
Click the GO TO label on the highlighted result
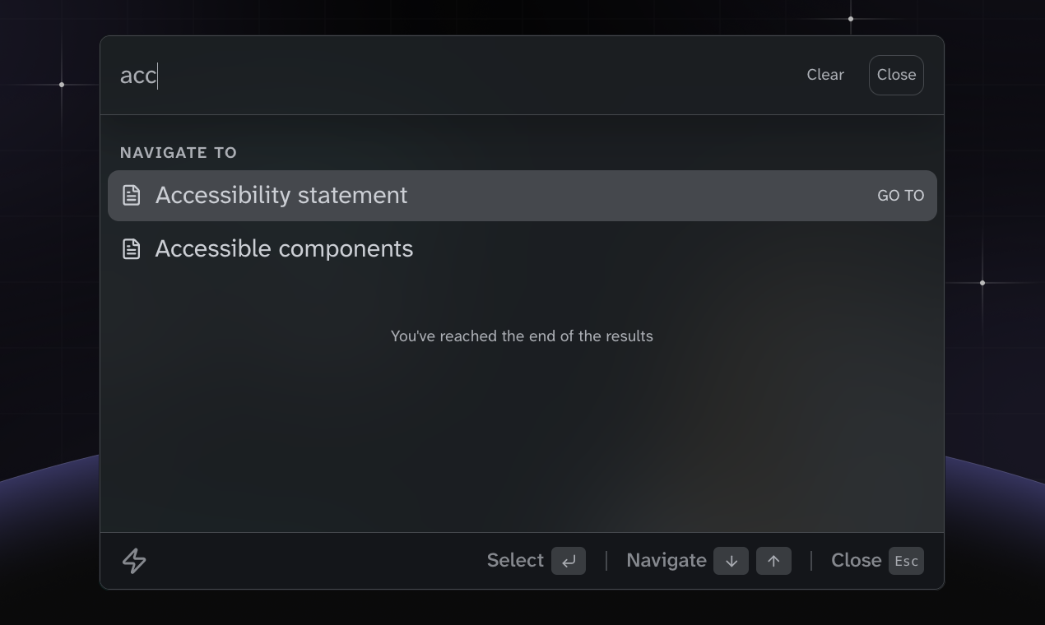pos(901,195)
